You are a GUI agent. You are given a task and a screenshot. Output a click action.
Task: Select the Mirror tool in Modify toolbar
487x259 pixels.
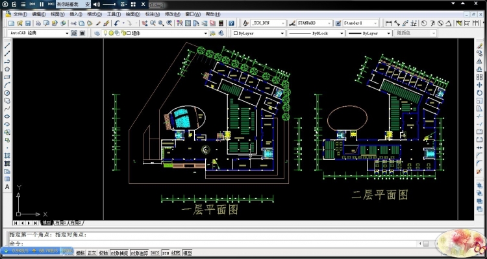480,62
